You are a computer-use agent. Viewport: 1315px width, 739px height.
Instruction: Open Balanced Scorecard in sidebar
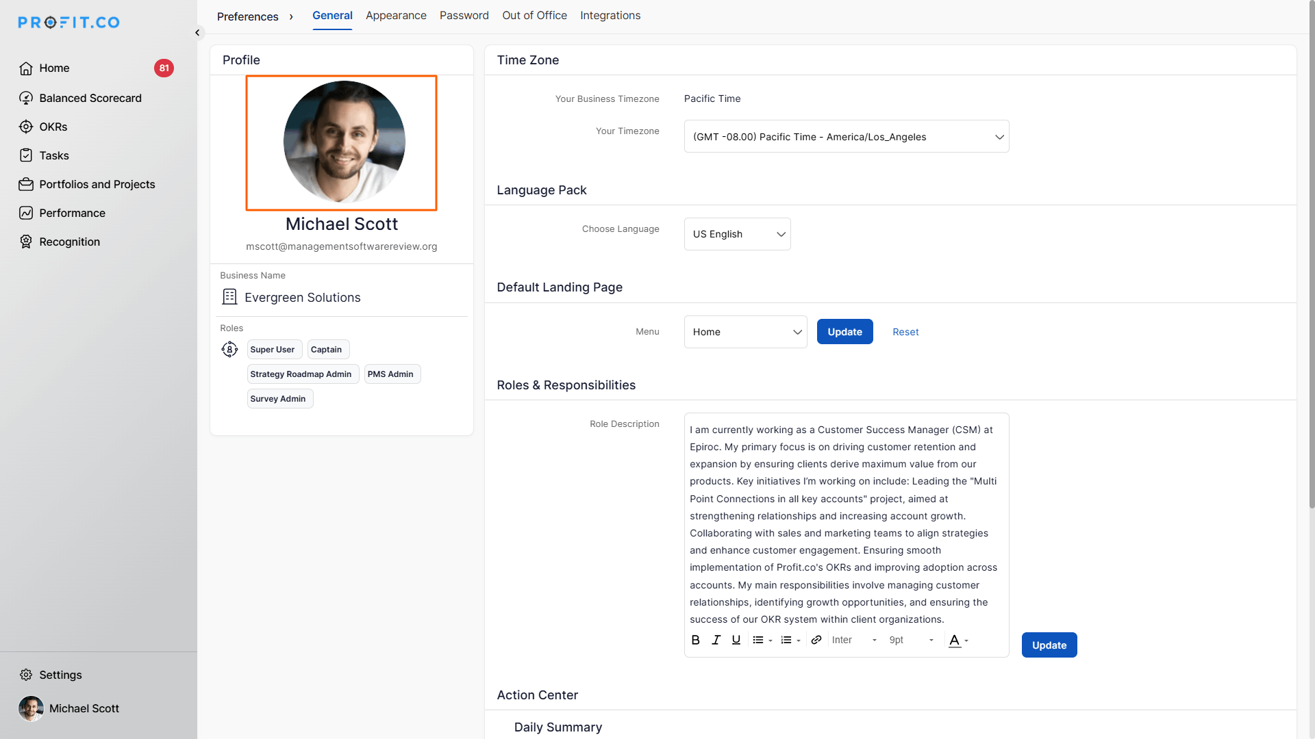point(90,98)
